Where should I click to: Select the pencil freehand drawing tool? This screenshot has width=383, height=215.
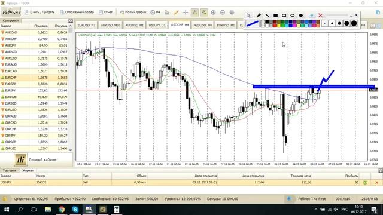259,15
